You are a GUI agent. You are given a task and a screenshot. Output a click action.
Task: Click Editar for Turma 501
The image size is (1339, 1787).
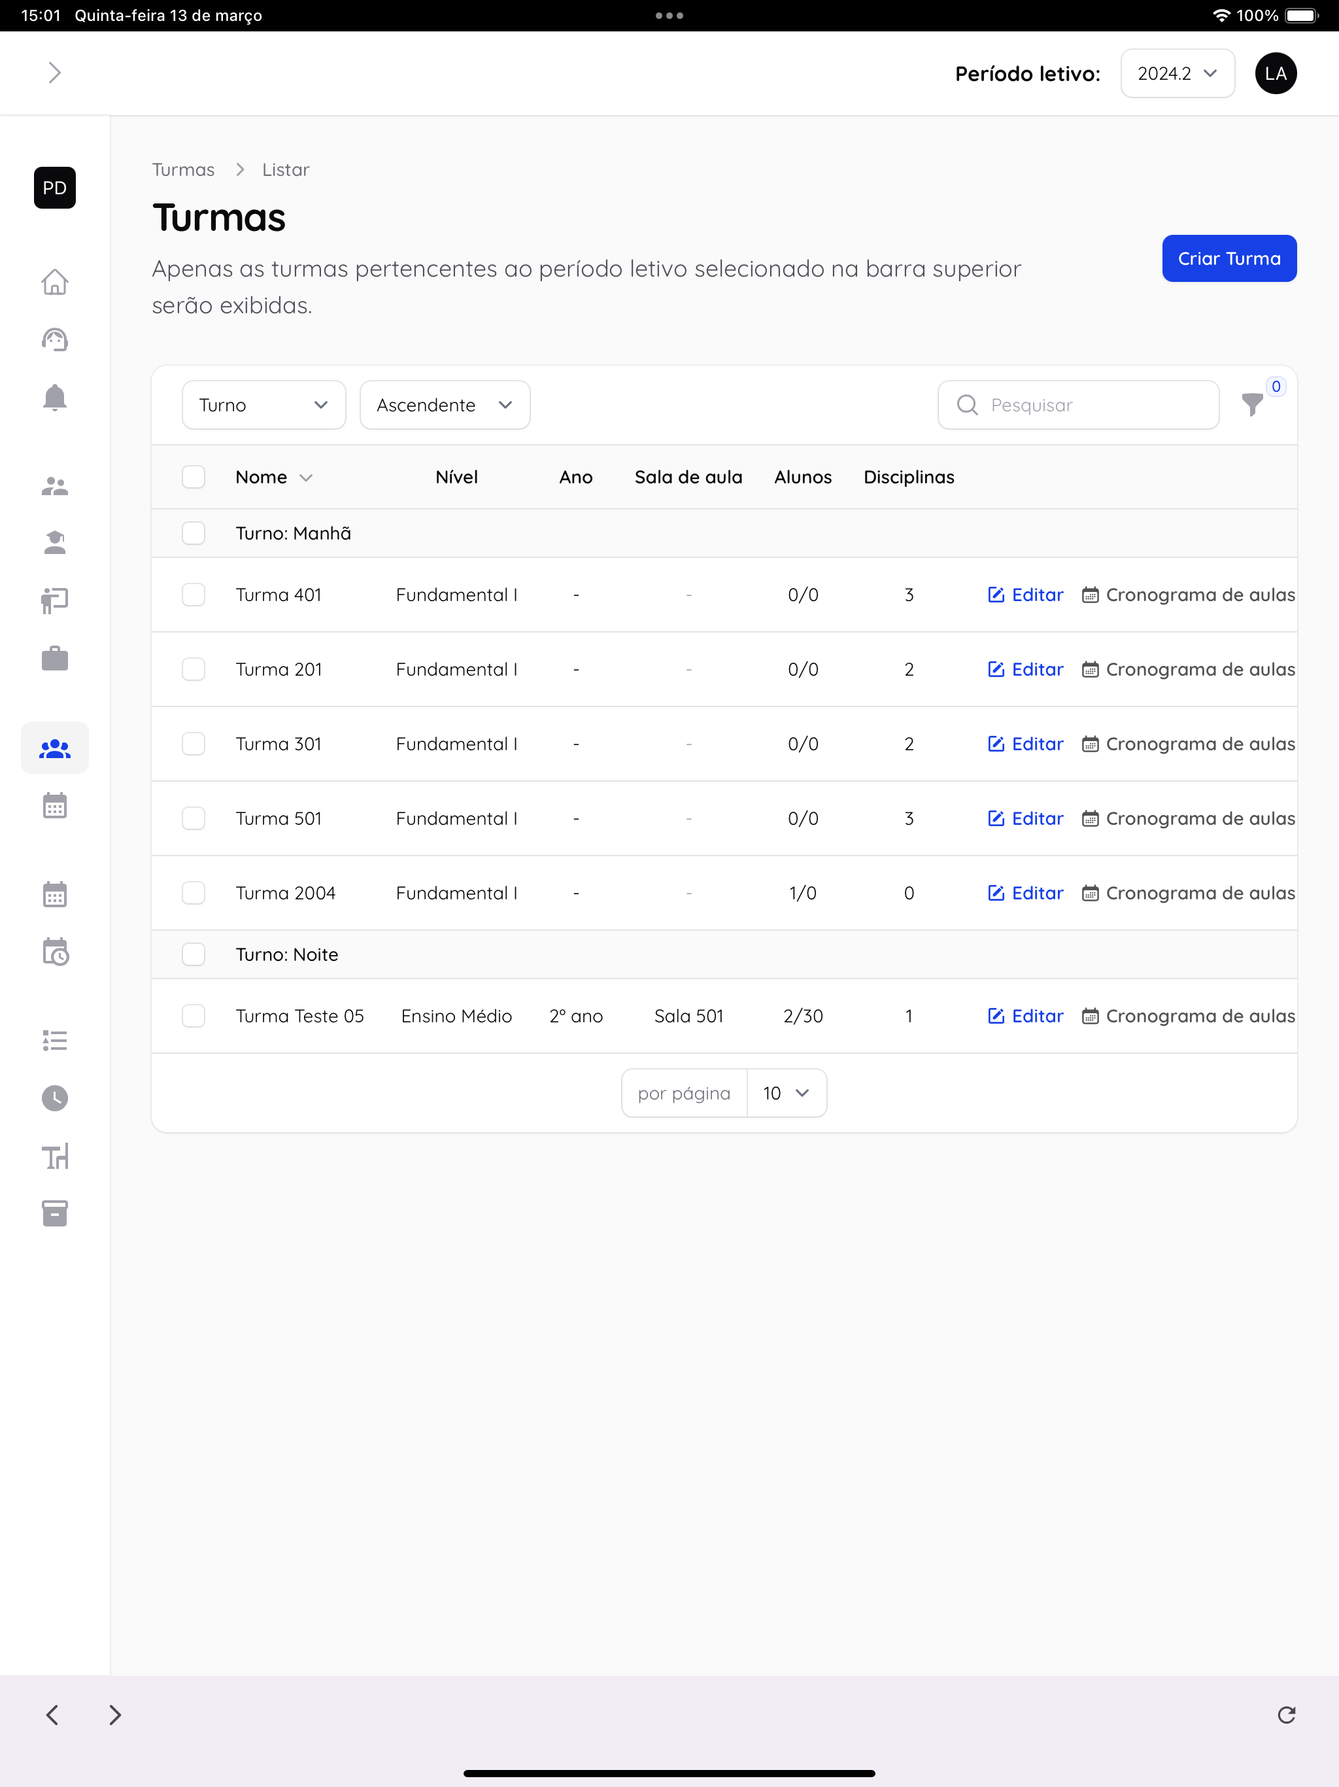point(1025,818)
